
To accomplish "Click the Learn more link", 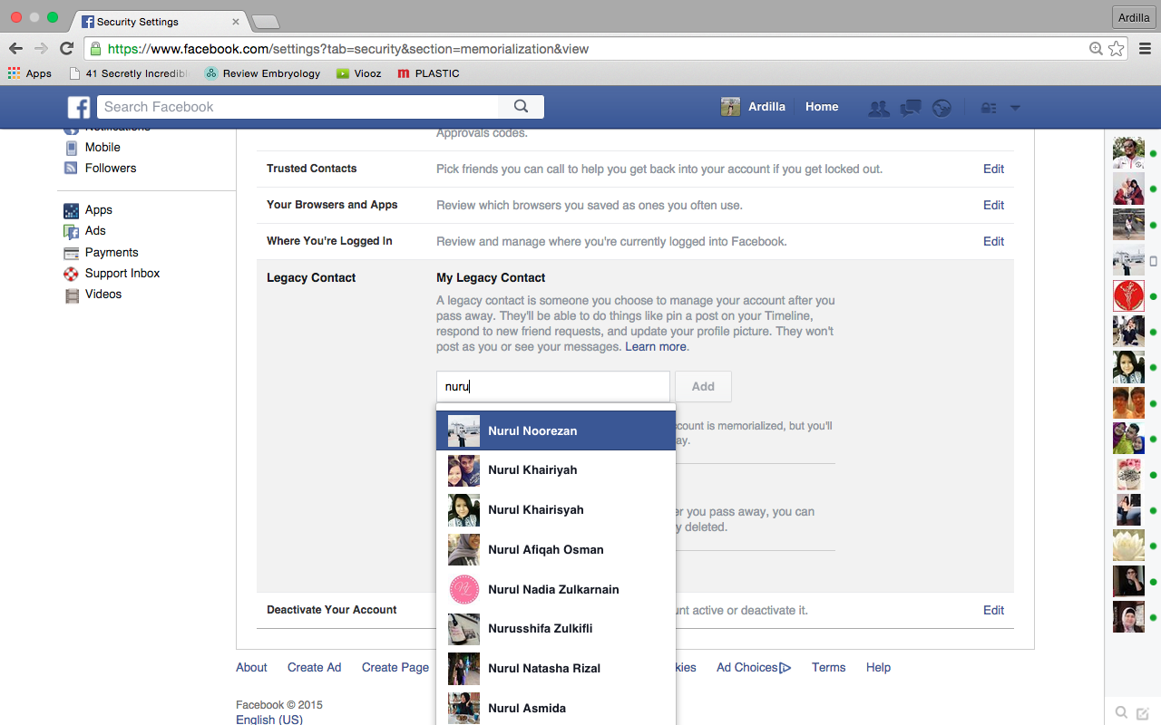I will (x=656, y=347).
